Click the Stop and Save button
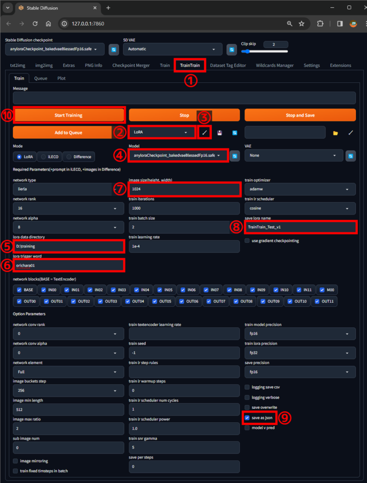 (x=300, y=115)
